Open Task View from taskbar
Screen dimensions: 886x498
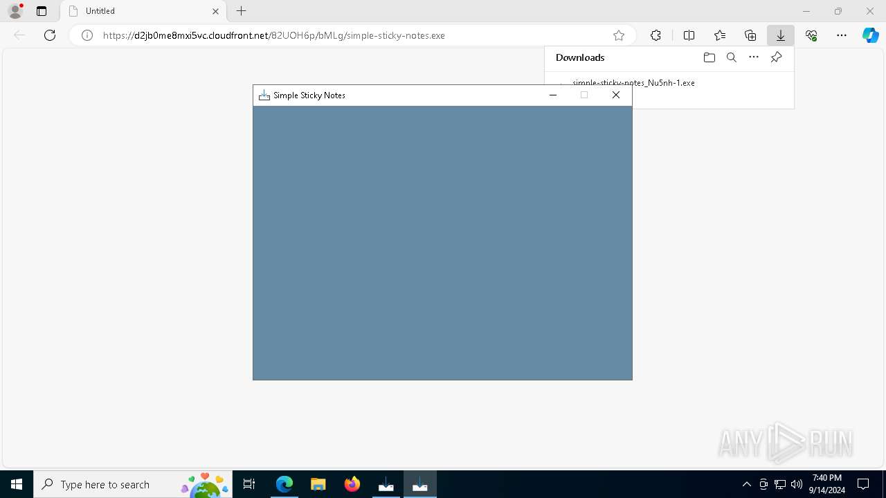[x=250, y=484]
